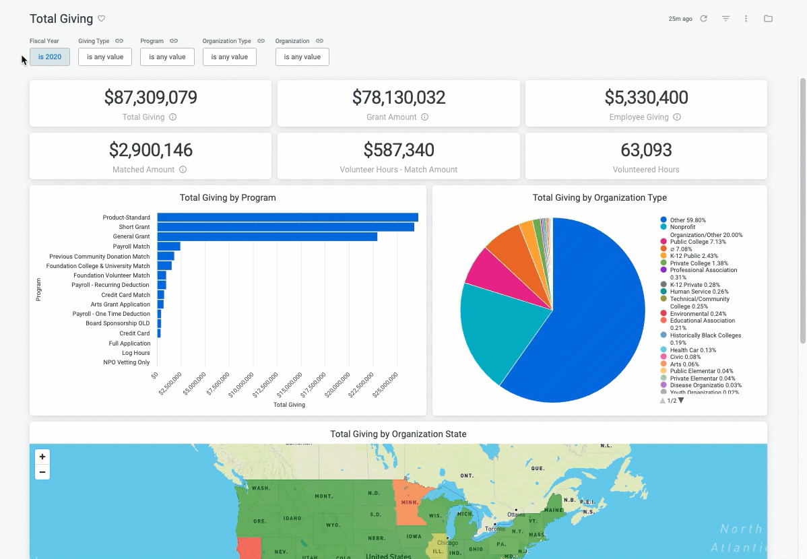807x559 pixels.
Task: Open Program 'is any value' filter
Action: click(167, 57)
